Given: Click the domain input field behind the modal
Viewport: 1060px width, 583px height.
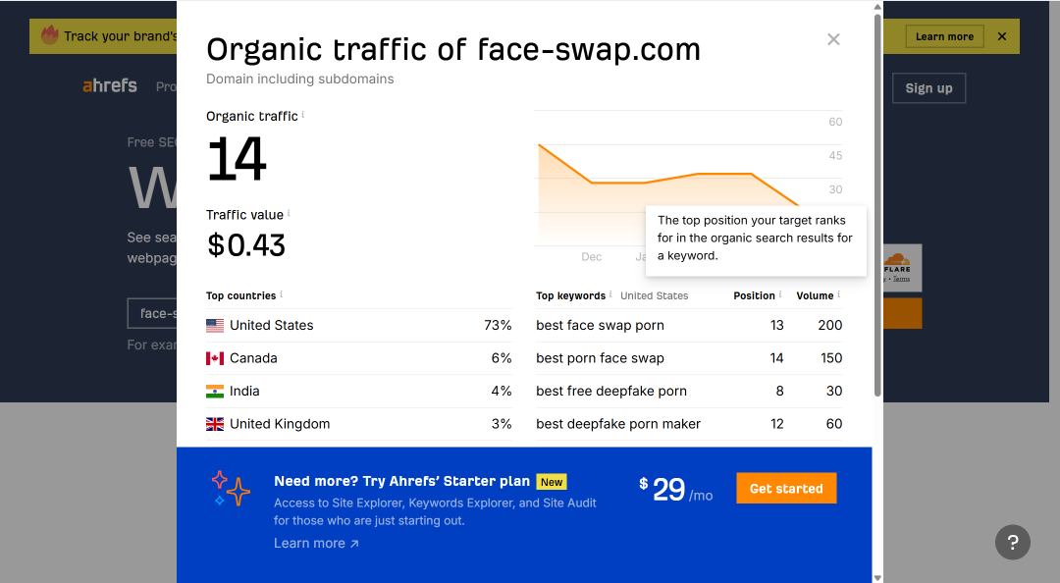Looking at the screenshot, I should (152, 313).
